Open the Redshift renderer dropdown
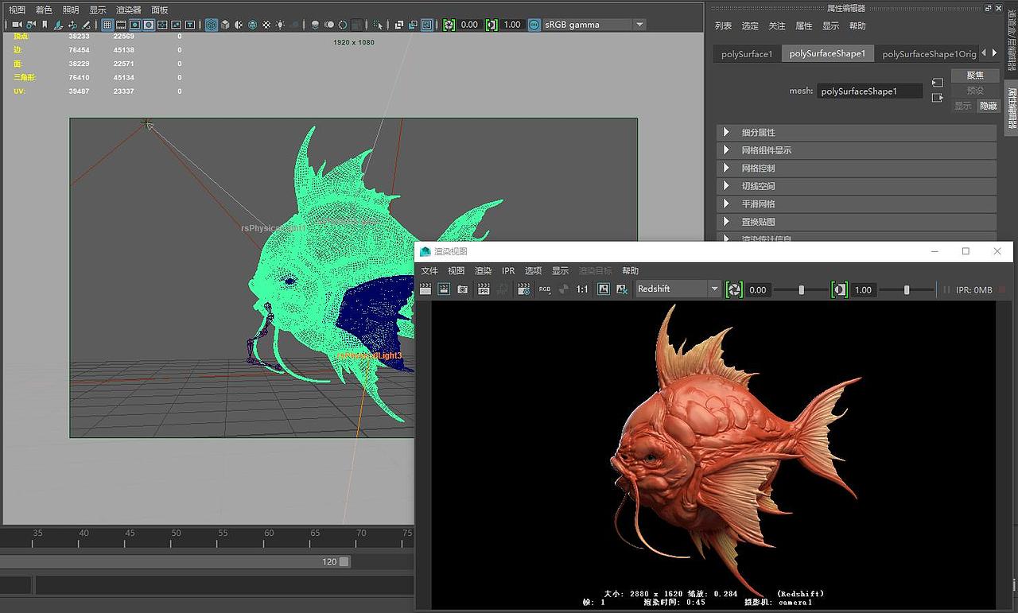Screen dimensions: 1018x613 click(x=678, y=289)
